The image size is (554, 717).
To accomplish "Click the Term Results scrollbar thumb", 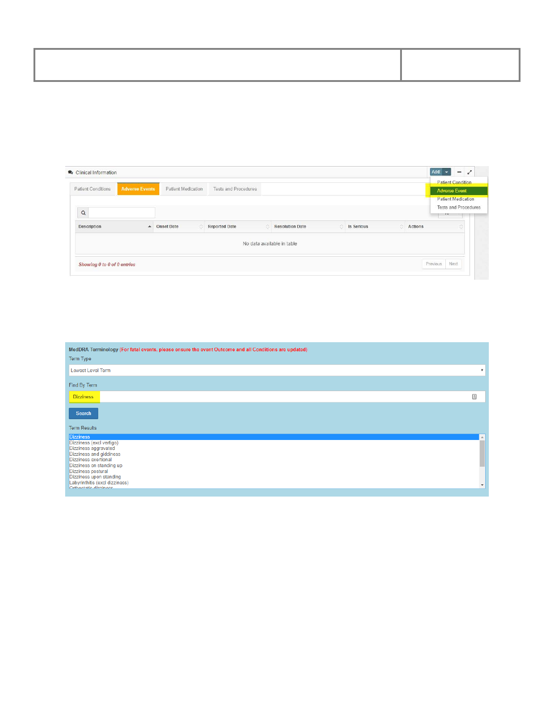I will [482, 454].
